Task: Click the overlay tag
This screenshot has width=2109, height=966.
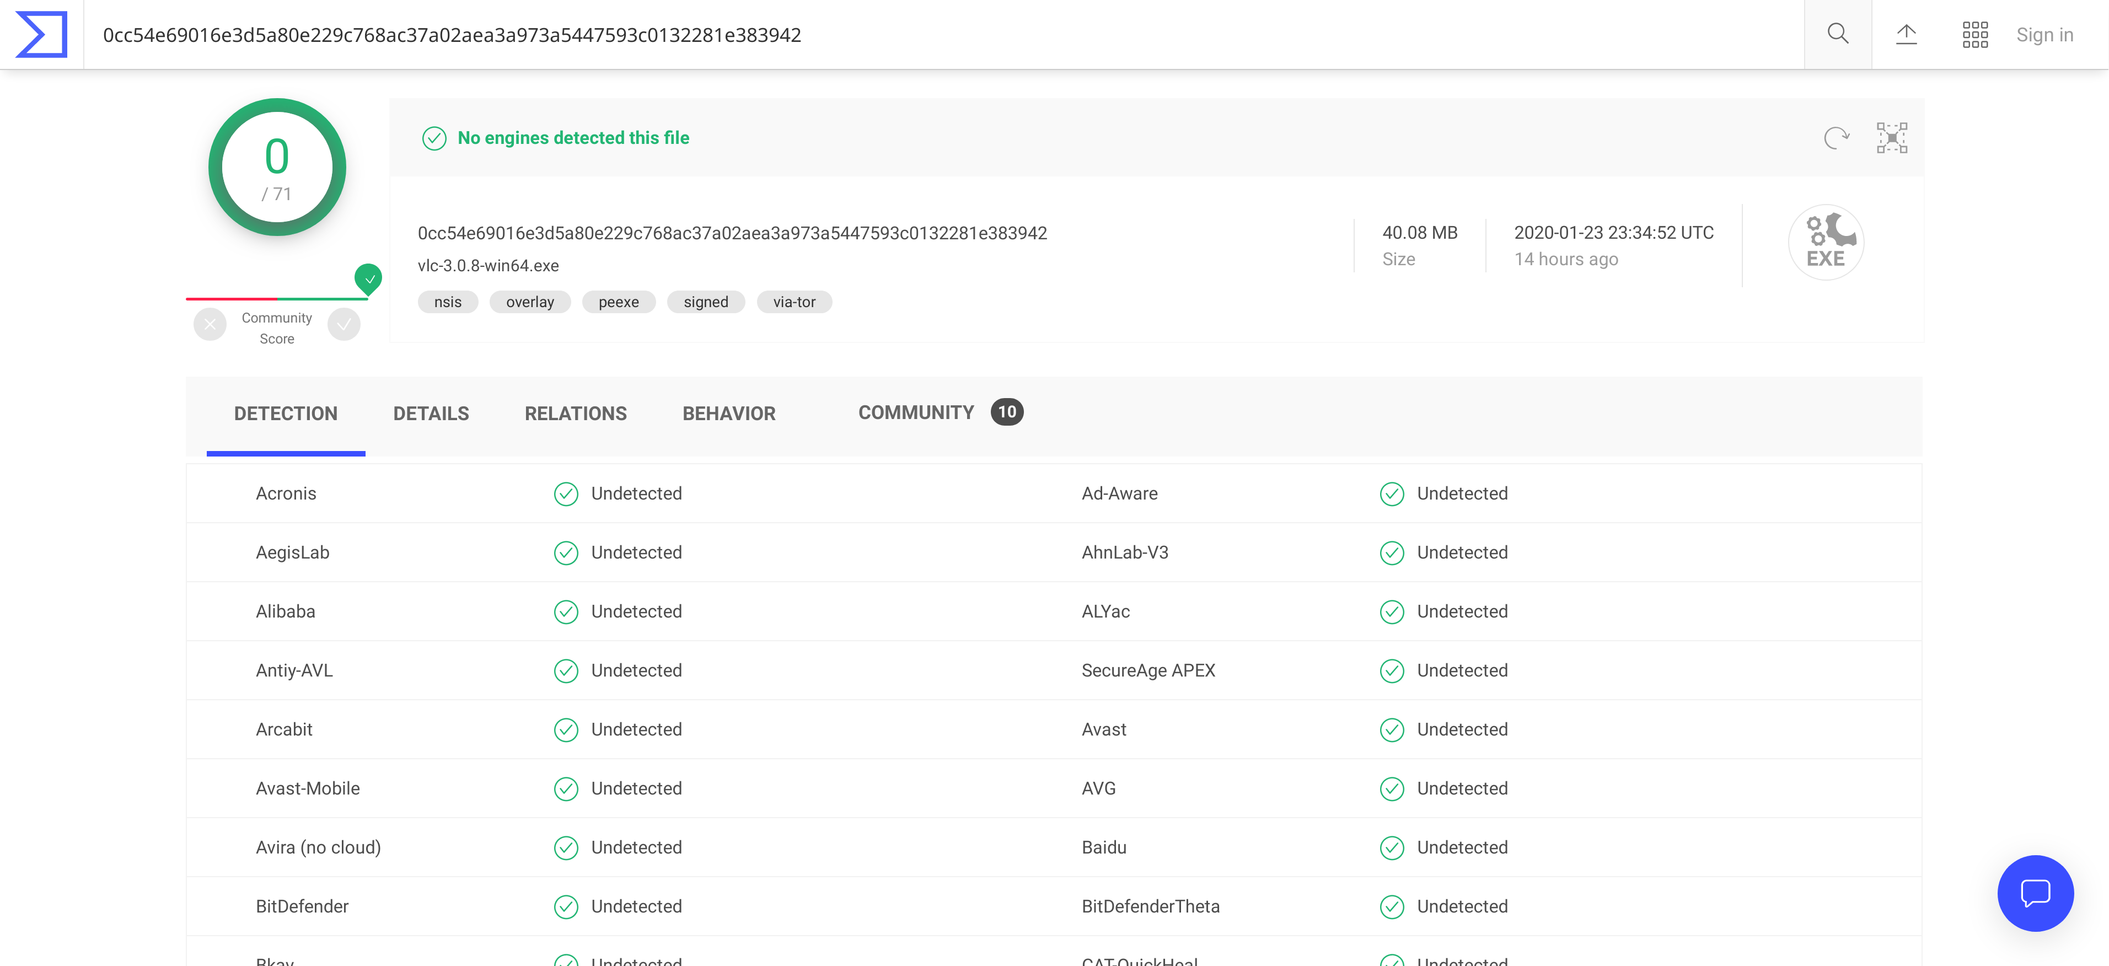Action: tap(530, 302)
